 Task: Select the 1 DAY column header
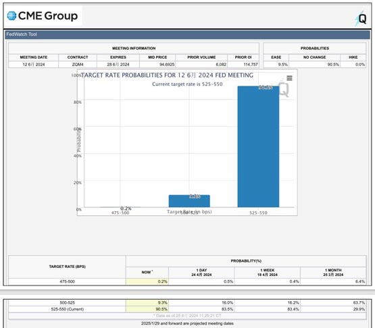coord(201,273)
